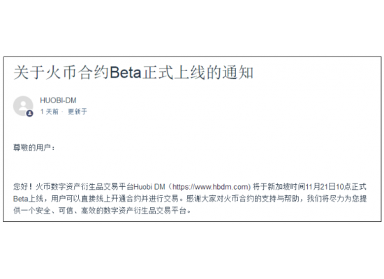This screenshot has height=279, width=384.
Task: Click '关于火币合约' at the title start
Action: pyautogui.click(x=61, y=73)
